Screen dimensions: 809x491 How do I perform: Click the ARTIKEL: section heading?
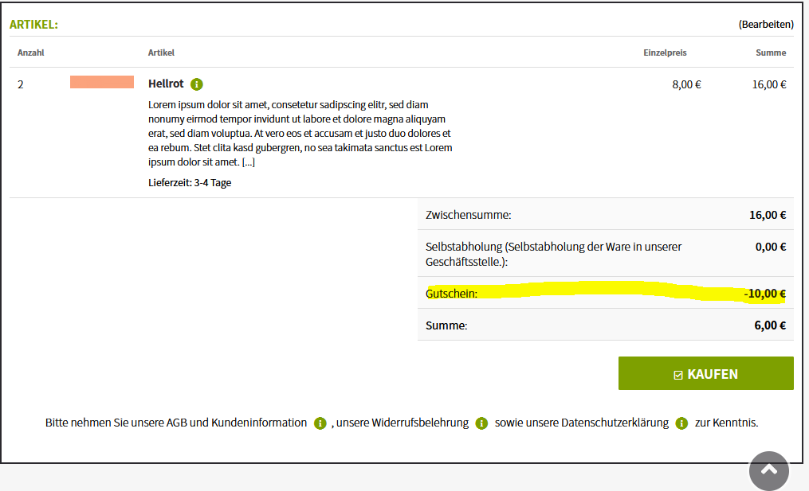33,25
